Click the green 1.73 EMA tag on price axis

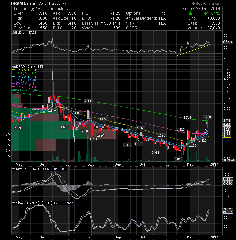point(226,121)
